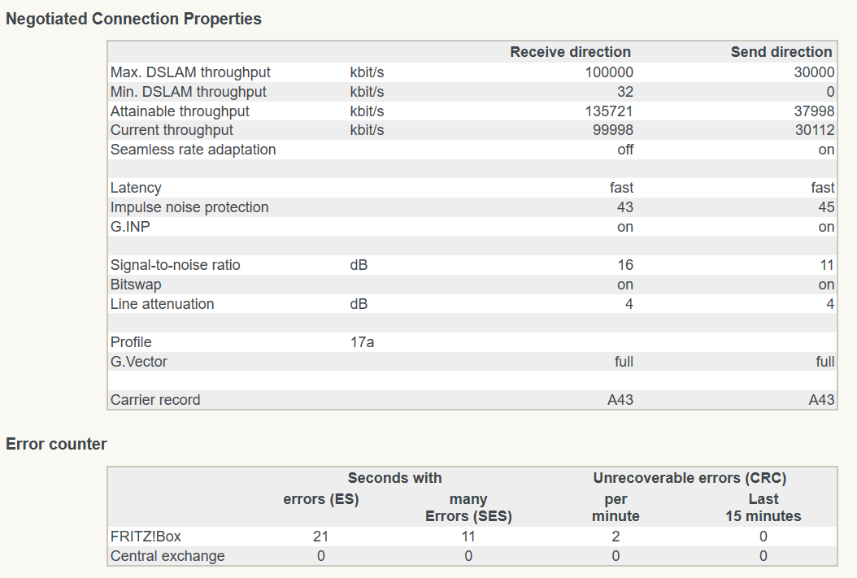Click the Max. DSLAM throughput row label
Screen dimensions: 857x578
pyautogui.click(x=190, y=72)
